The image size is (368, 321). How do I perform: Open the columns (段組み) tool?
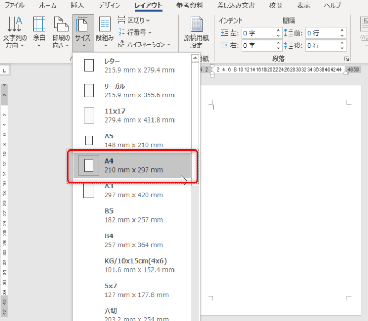(105, 32)
